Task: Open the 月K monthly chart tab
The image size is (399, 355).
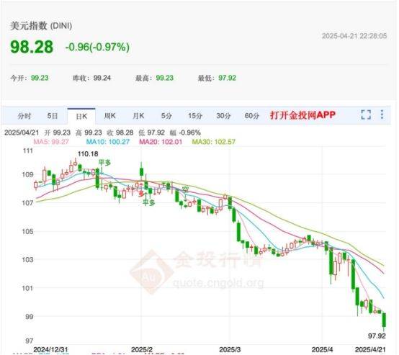Action: click(138, 116)
